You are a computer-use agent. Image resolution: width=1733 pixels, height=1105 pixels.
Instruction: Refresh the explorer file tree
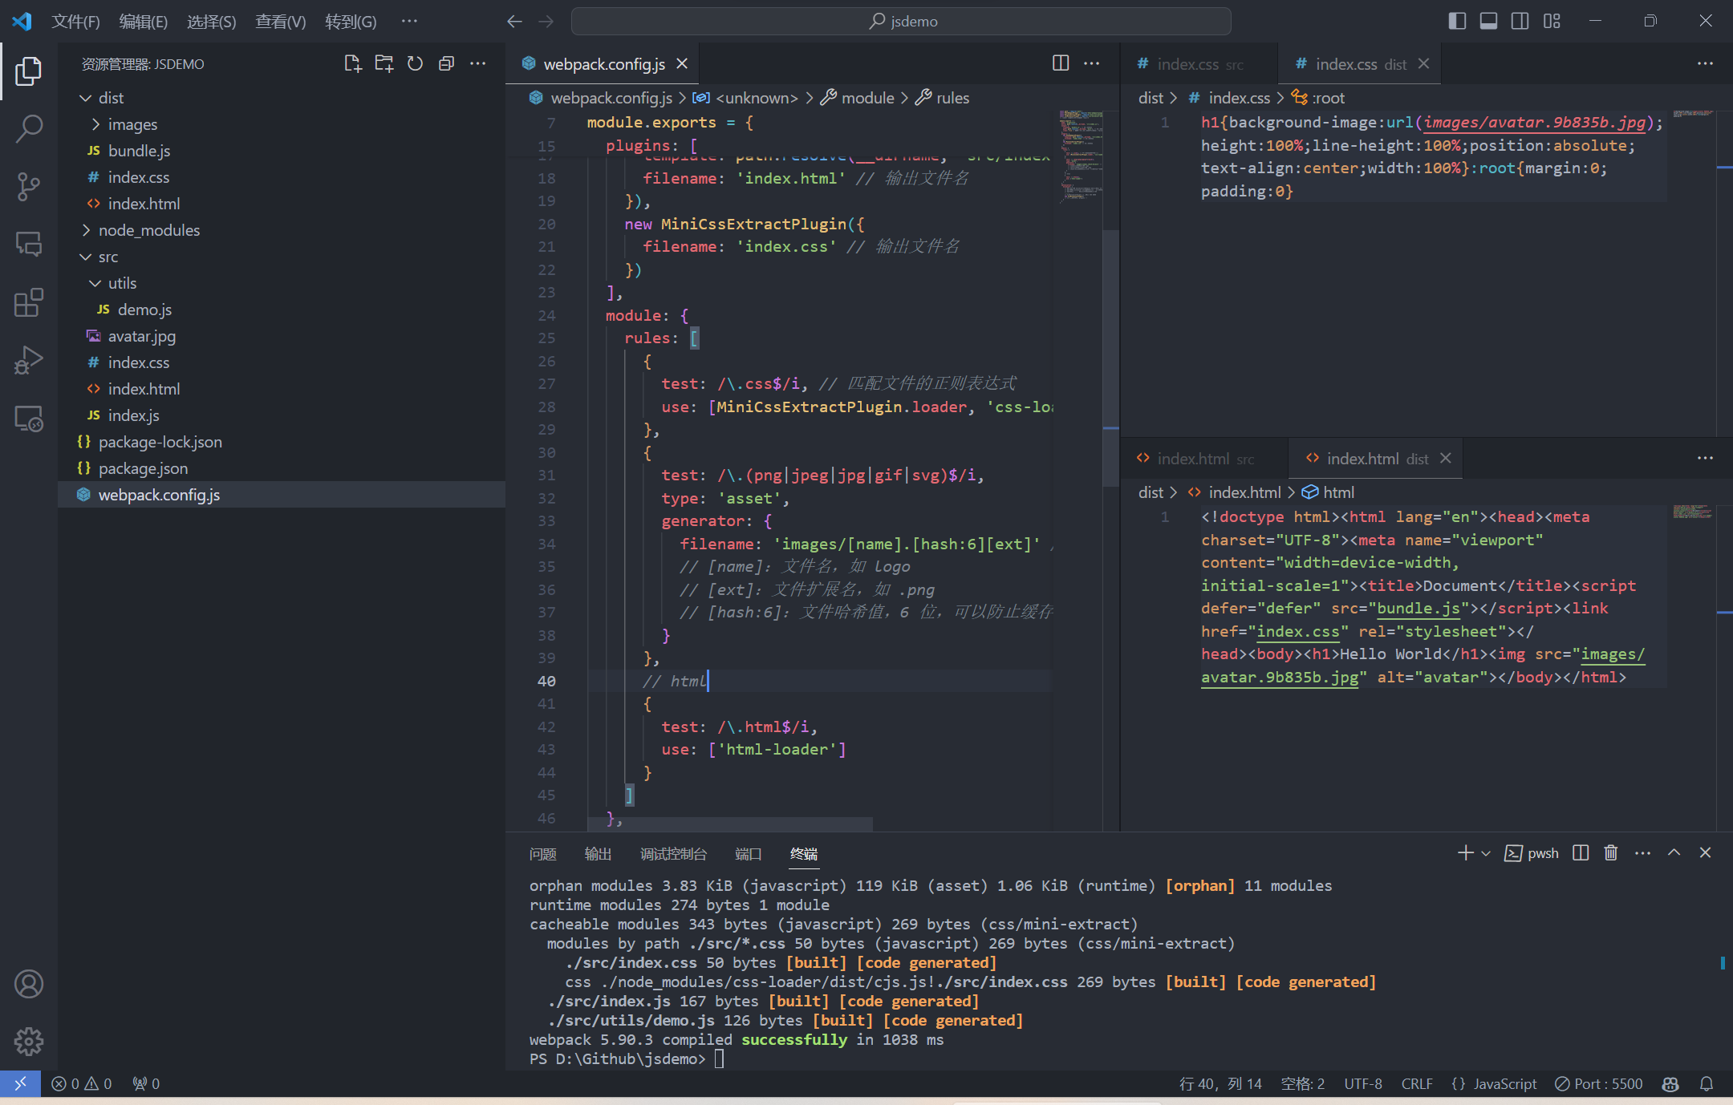tap(415, 63)
